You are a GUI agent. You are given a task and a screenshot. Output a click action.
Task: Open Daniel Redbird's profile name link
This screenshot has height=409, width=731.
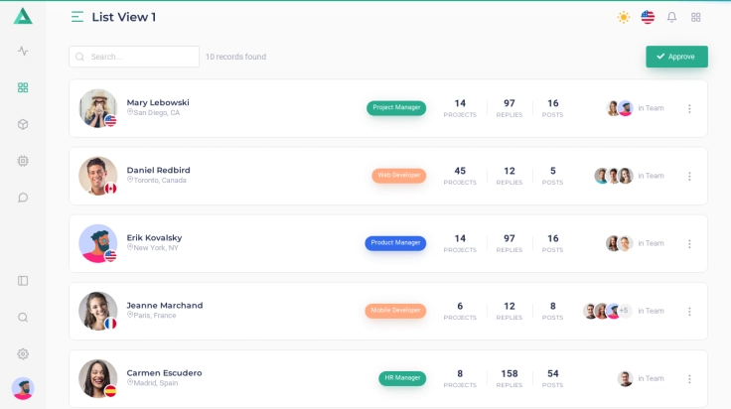click(158, 170)
